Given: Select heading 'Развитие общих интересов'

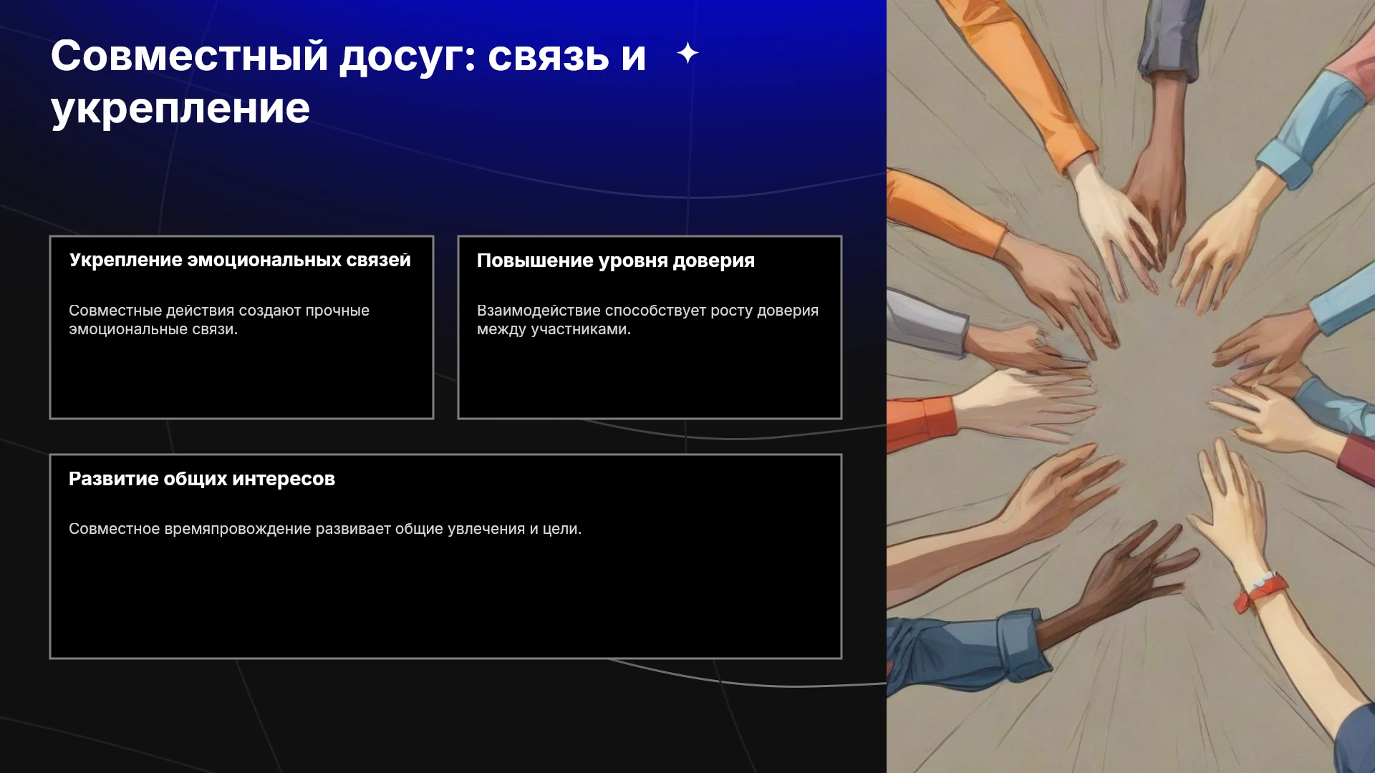Looking at the screenshot, I should point(202,479).
